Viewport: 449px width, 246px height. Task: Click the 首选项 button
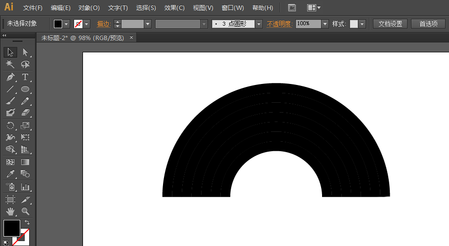[x=428, y=24]
